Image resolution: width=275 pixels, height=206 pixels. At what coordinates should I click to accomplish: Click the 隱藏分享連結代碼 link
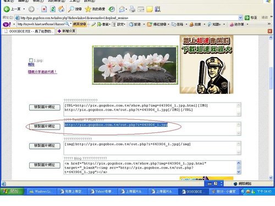click(x=42, y=72)
